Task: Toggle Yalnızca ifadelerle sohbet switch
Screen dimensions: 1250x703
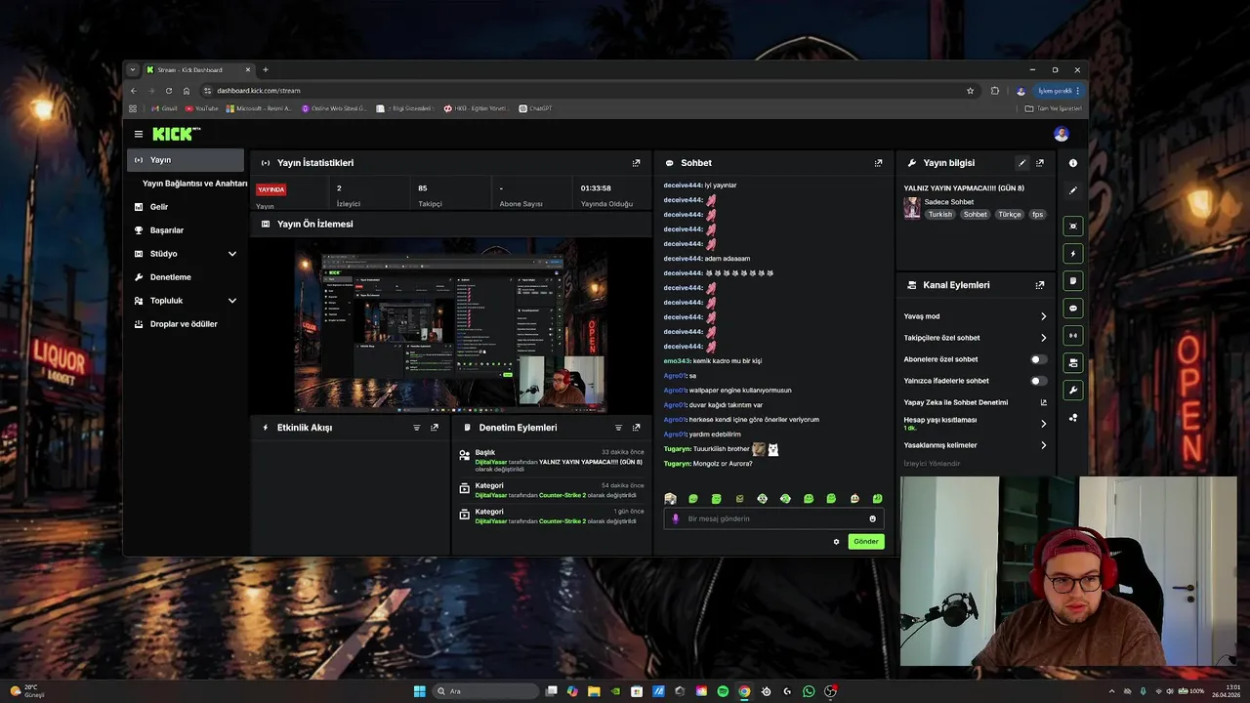Action: 1039,381
